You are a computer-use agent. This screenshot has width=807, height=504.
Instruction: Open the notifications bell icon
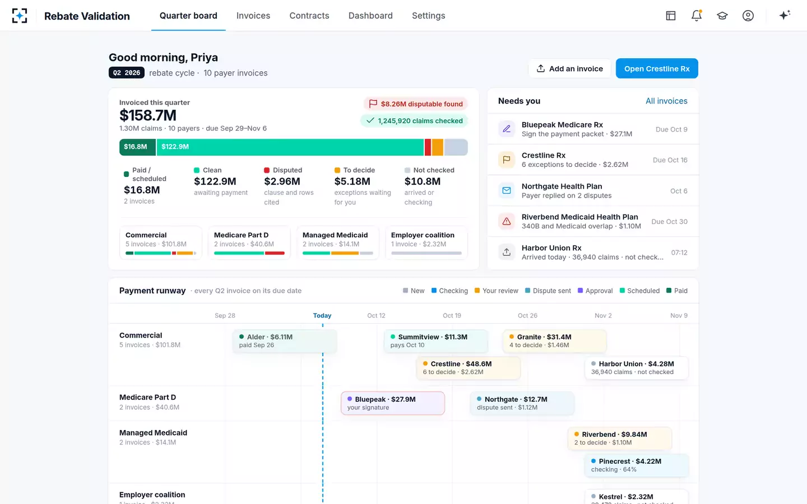coord(697,16)
